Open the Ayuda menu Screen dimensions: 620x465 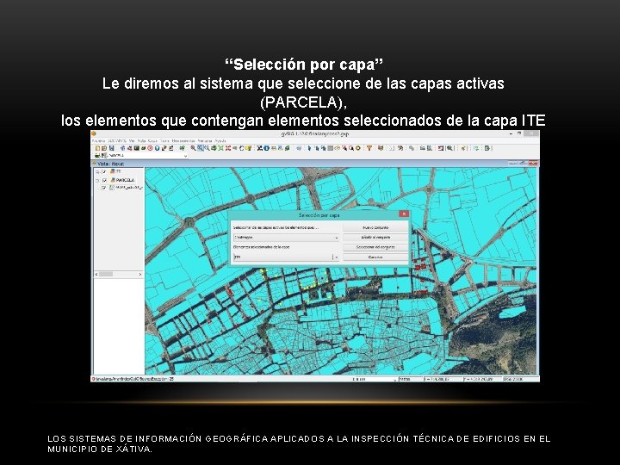[220, 141]
